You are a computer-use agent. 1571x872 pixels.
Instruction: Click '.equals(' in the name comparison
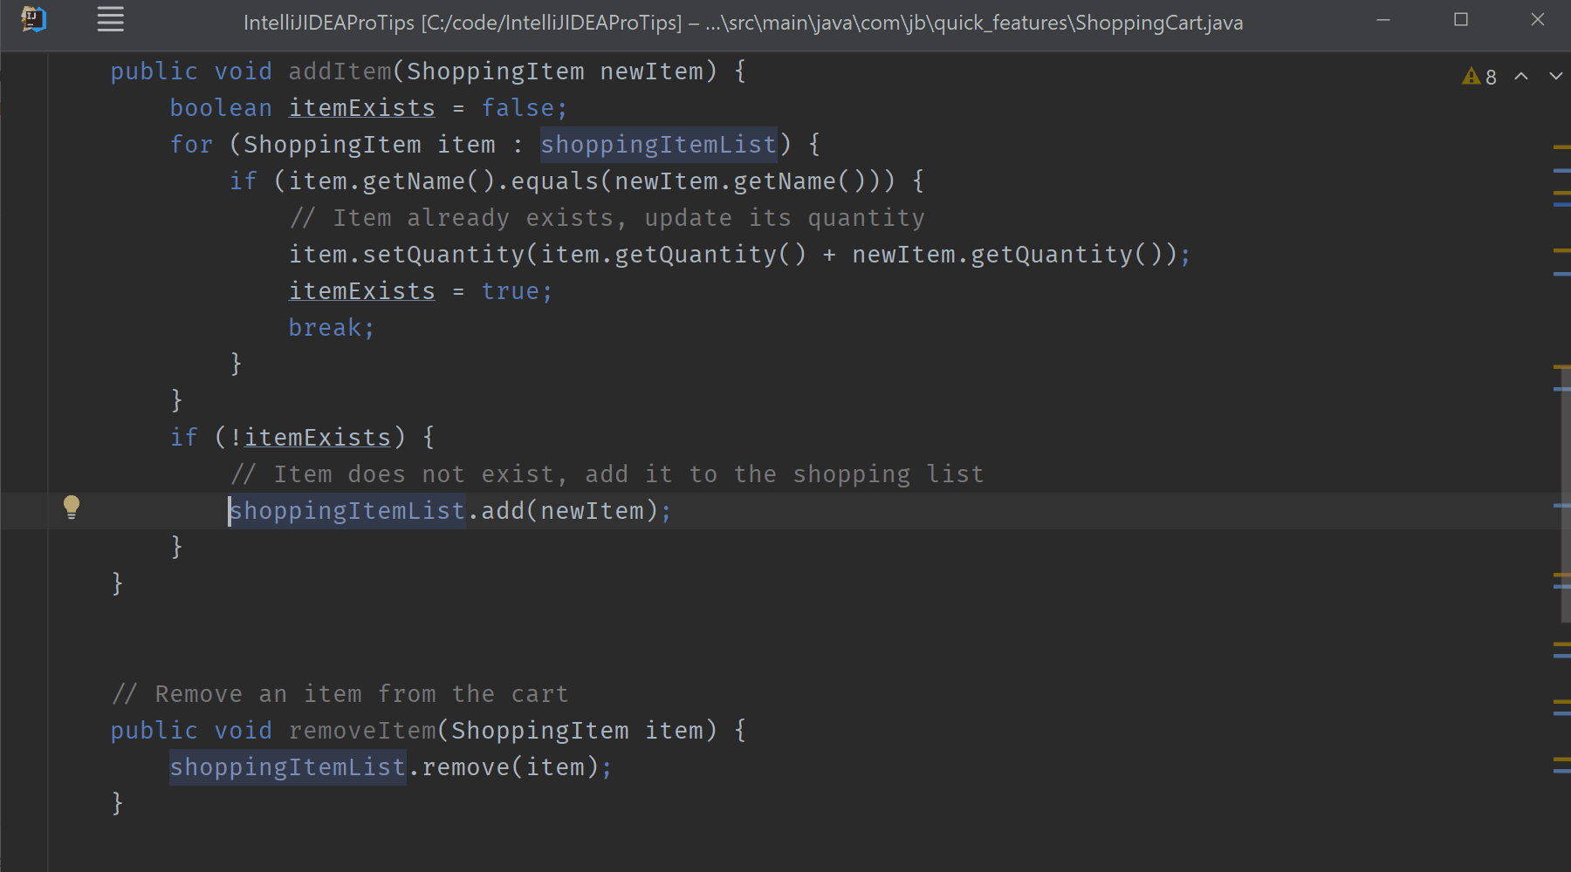(x=555, y=181)
